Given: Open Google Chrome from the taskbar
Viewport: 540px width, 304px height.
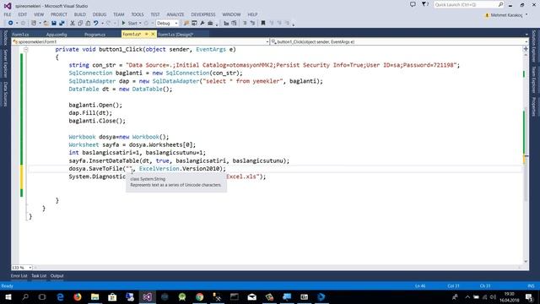Looking at the screenshot, I should pos(199,296).
